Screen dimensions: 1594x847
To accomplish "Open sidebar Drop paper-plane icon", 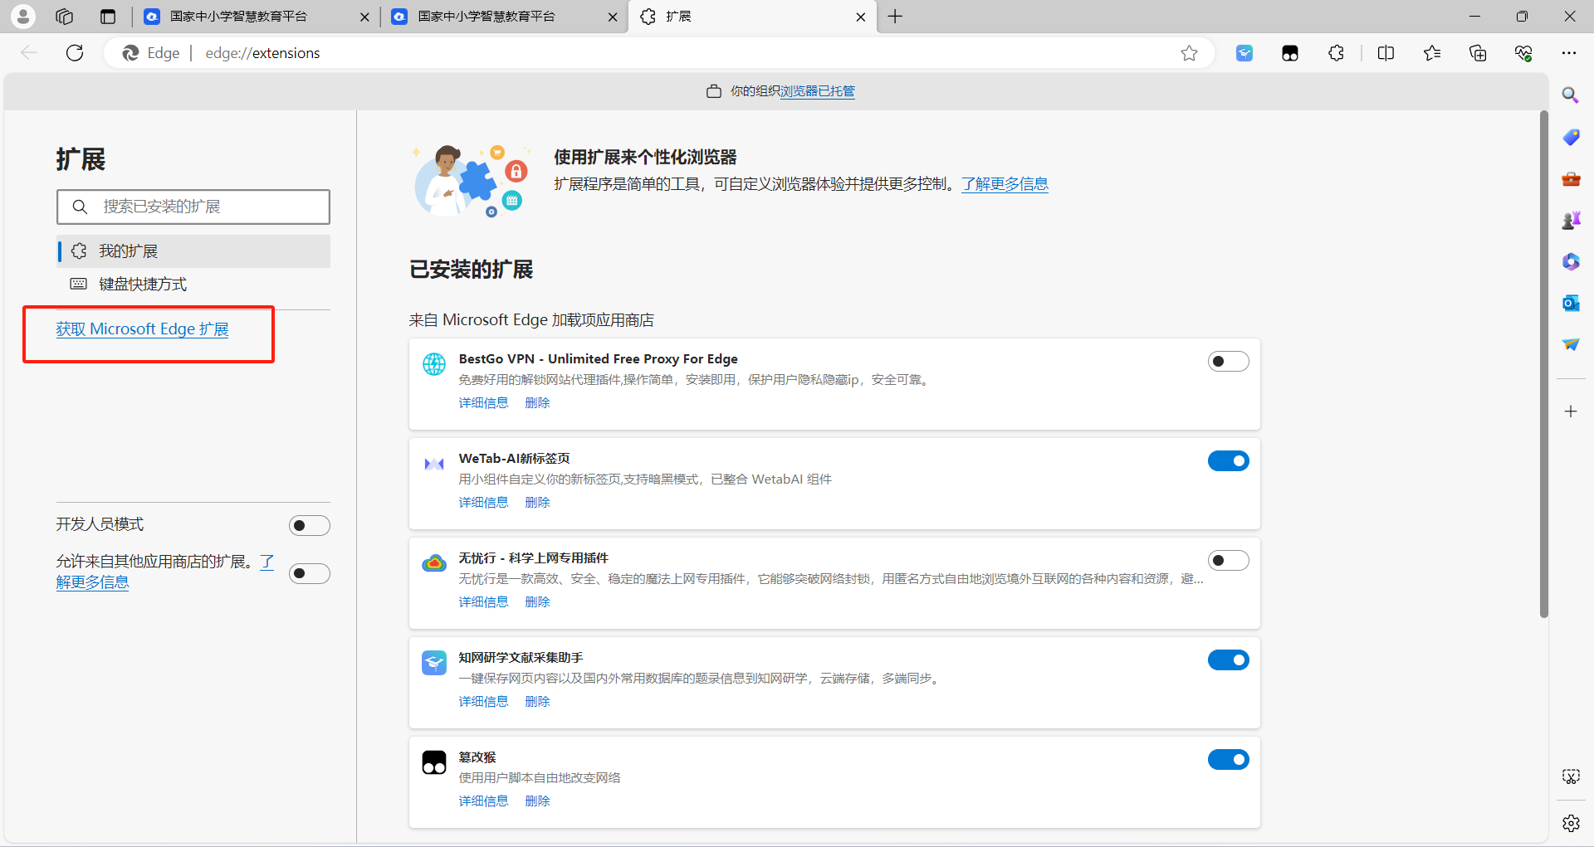I will pyautogui.click(x=1571, y=344).
